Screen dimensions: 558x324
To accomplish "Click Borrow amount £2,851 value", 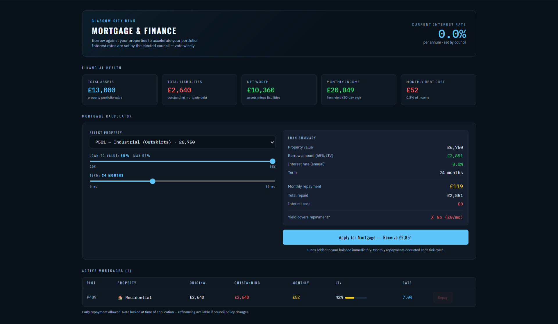I will [455, 156].
